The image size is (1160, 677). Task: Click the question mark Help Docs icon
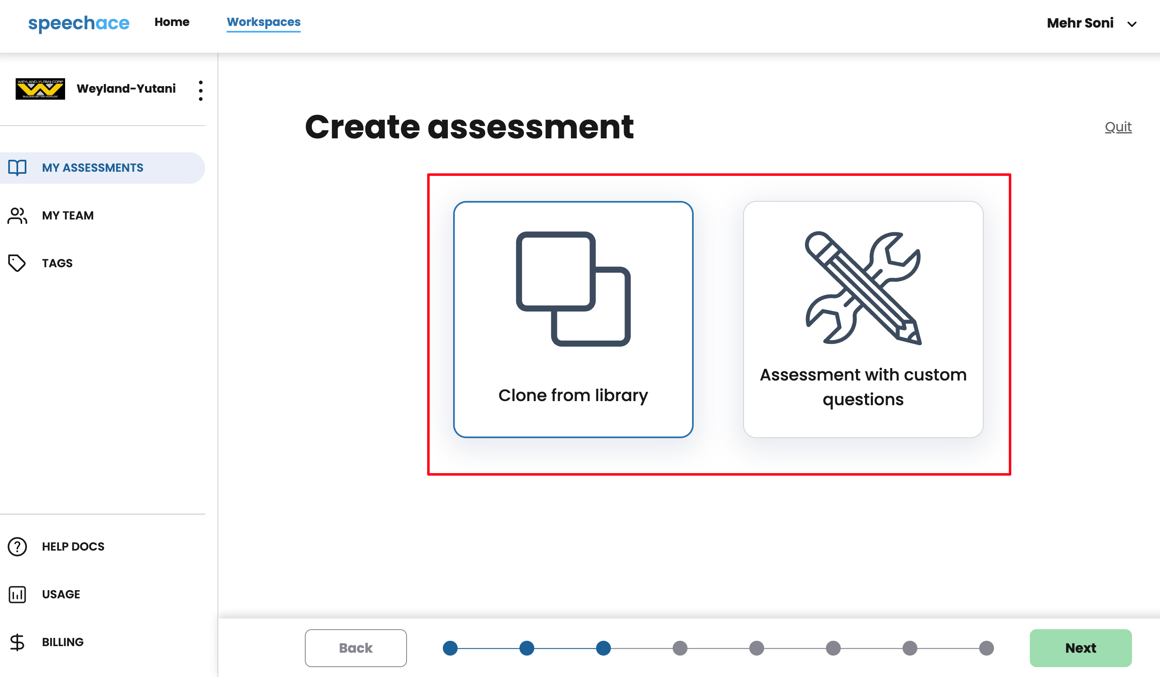17,546
